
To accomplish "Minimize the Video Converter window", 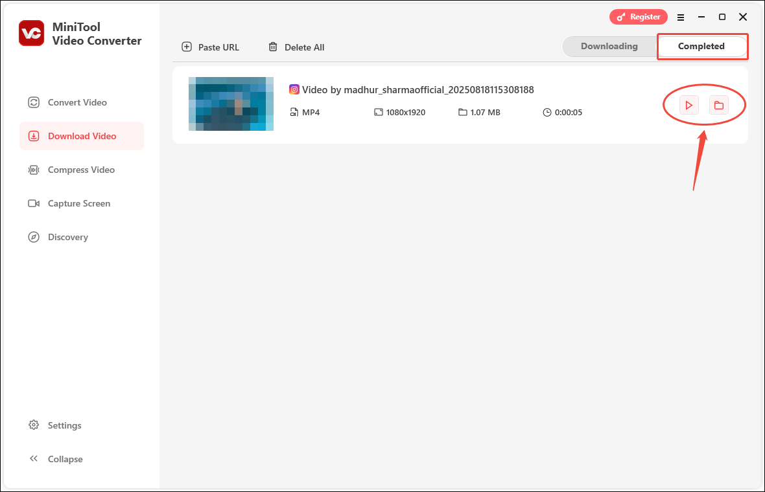I will click(x=701, y=17).
